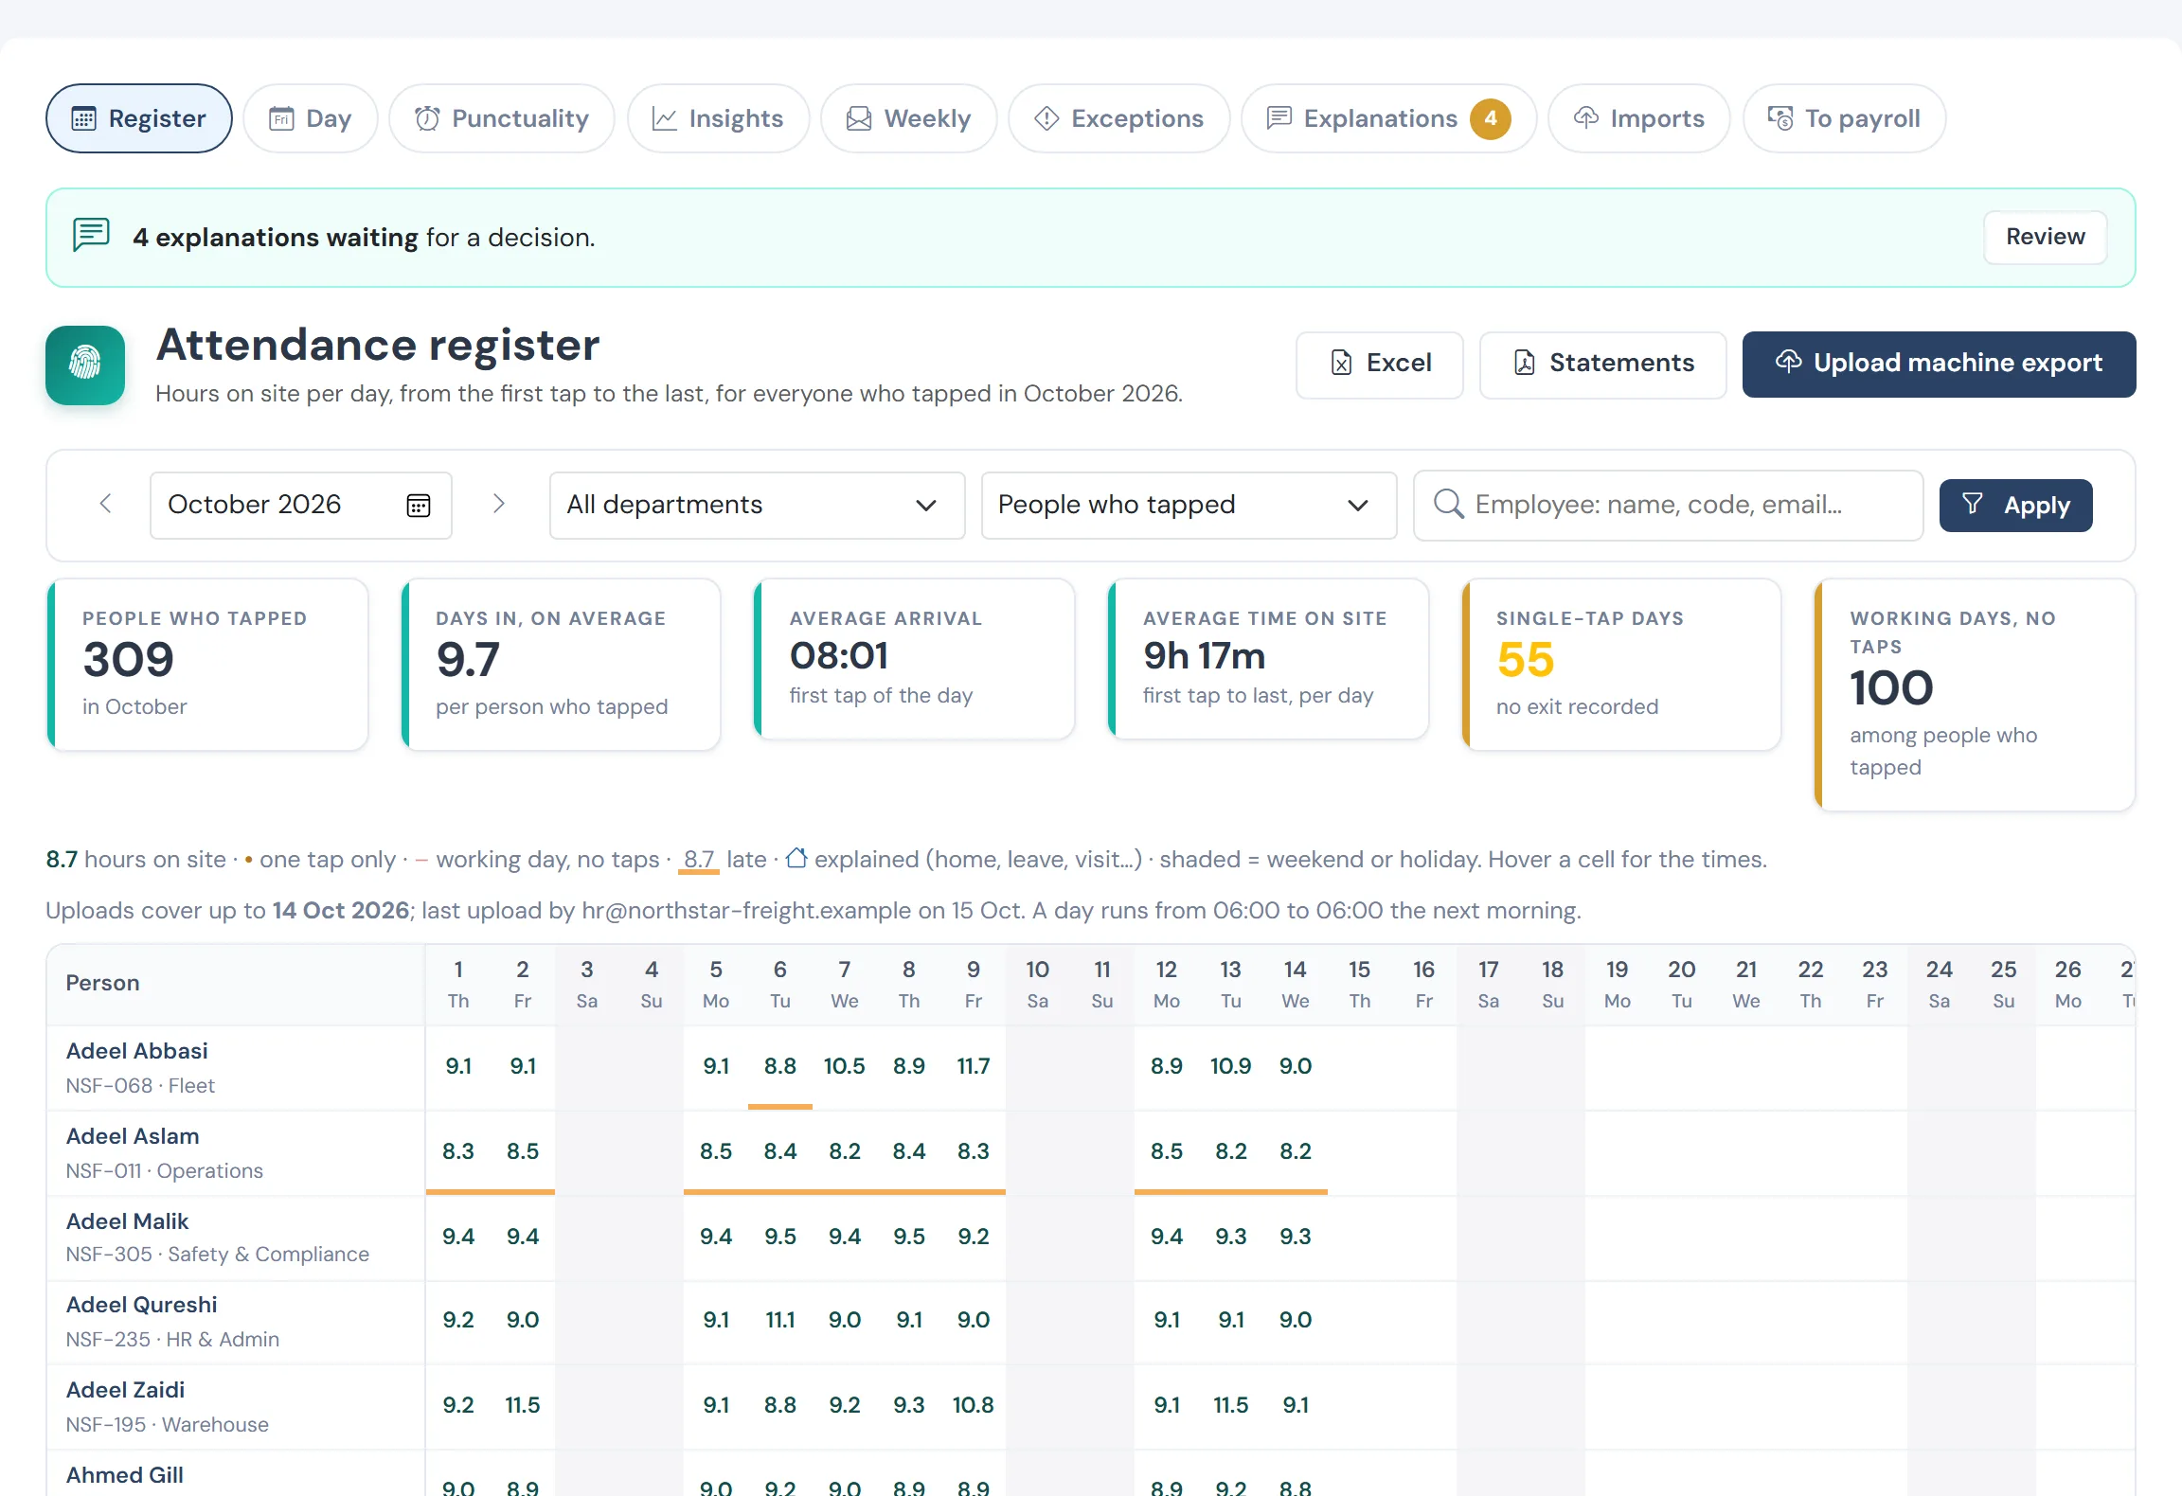Click the Explanations count badge 4

click(x=1490, y=118)
